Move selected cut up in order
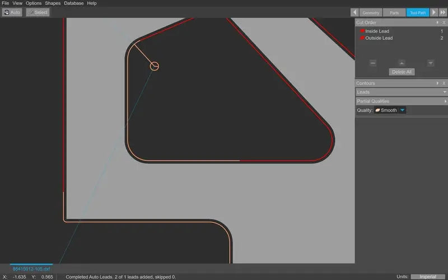The width and height of the screenshot is (448, 280). click(x=402, y=63)
